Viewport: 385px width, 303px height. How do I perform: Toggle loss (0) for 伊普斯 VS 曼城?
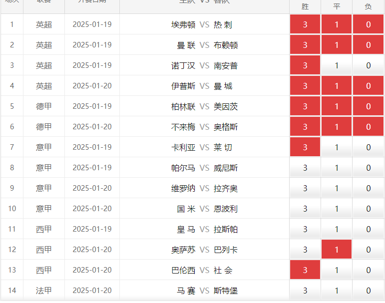[x=369, y=86]
